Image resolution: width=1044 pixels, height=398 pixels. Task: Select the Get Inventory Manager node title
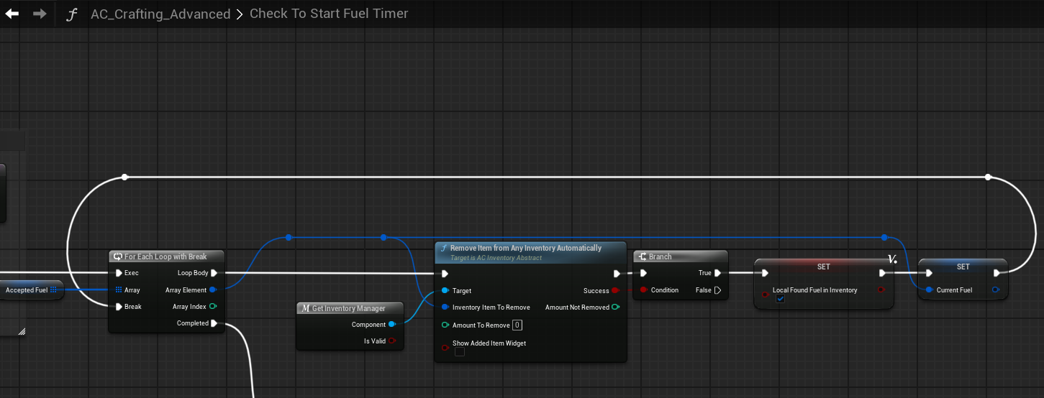[x=349, y=308]
